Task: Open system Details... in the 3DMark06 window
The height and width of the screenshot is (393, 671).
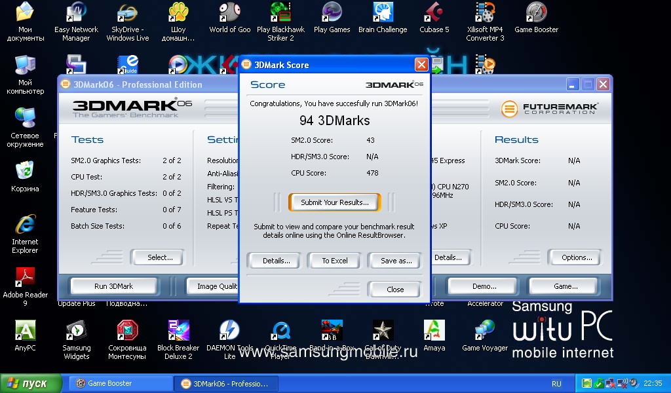Action: point(450,257)
